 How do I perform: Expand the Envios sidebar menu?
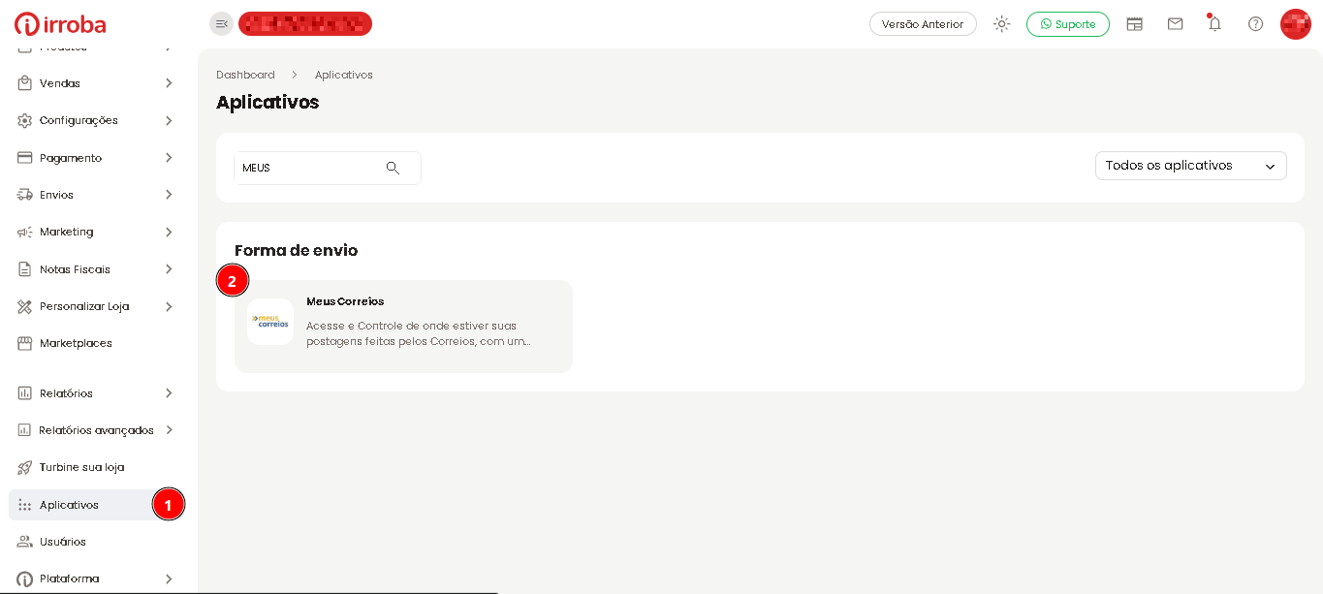[x=95, y=195]
